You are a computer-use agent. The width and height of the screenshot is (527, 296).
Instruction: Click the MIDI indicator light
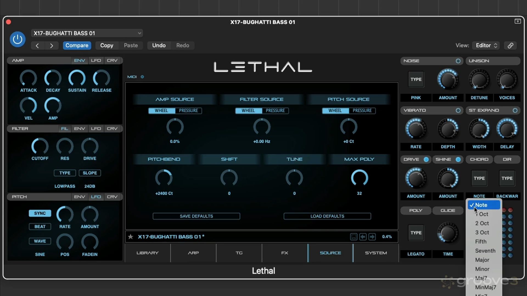pos(142,77)
